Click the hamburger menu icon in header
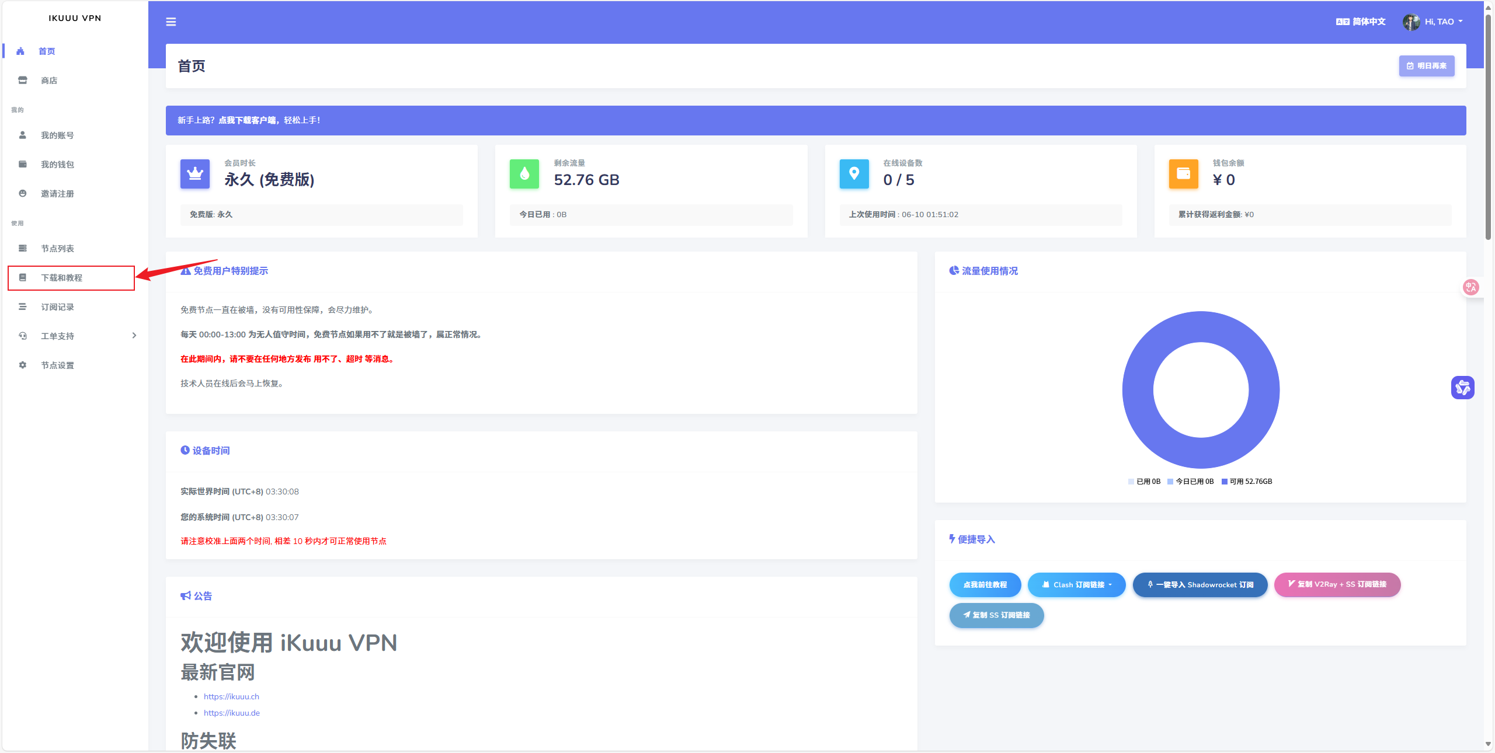This screenshot has width=1495, height=753. 171,22
